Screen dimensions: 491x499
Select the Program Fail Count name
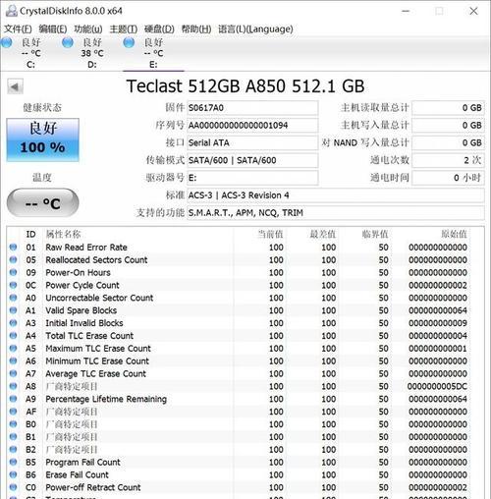click(82, 462)
